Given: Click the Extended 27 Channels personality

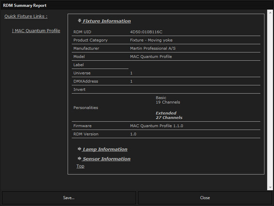Looking at the screenshot, I should [169, 116].
